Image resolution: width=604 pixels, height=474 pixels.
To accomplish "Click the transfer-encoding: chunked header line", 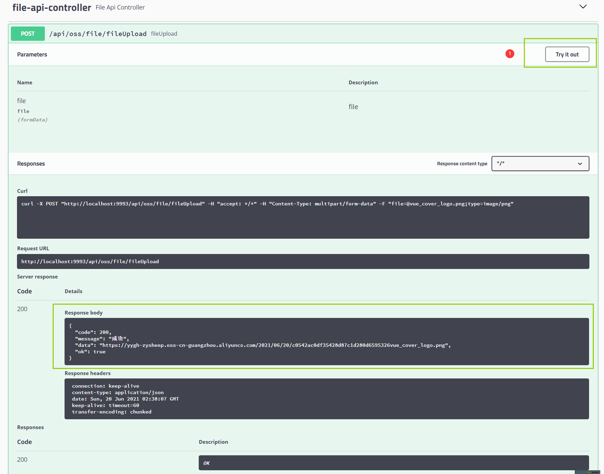I will click(x=112, y=412).
